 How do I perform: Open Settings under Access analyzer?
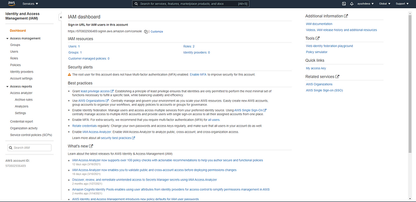pyautogui.click(x=20, y=113)
